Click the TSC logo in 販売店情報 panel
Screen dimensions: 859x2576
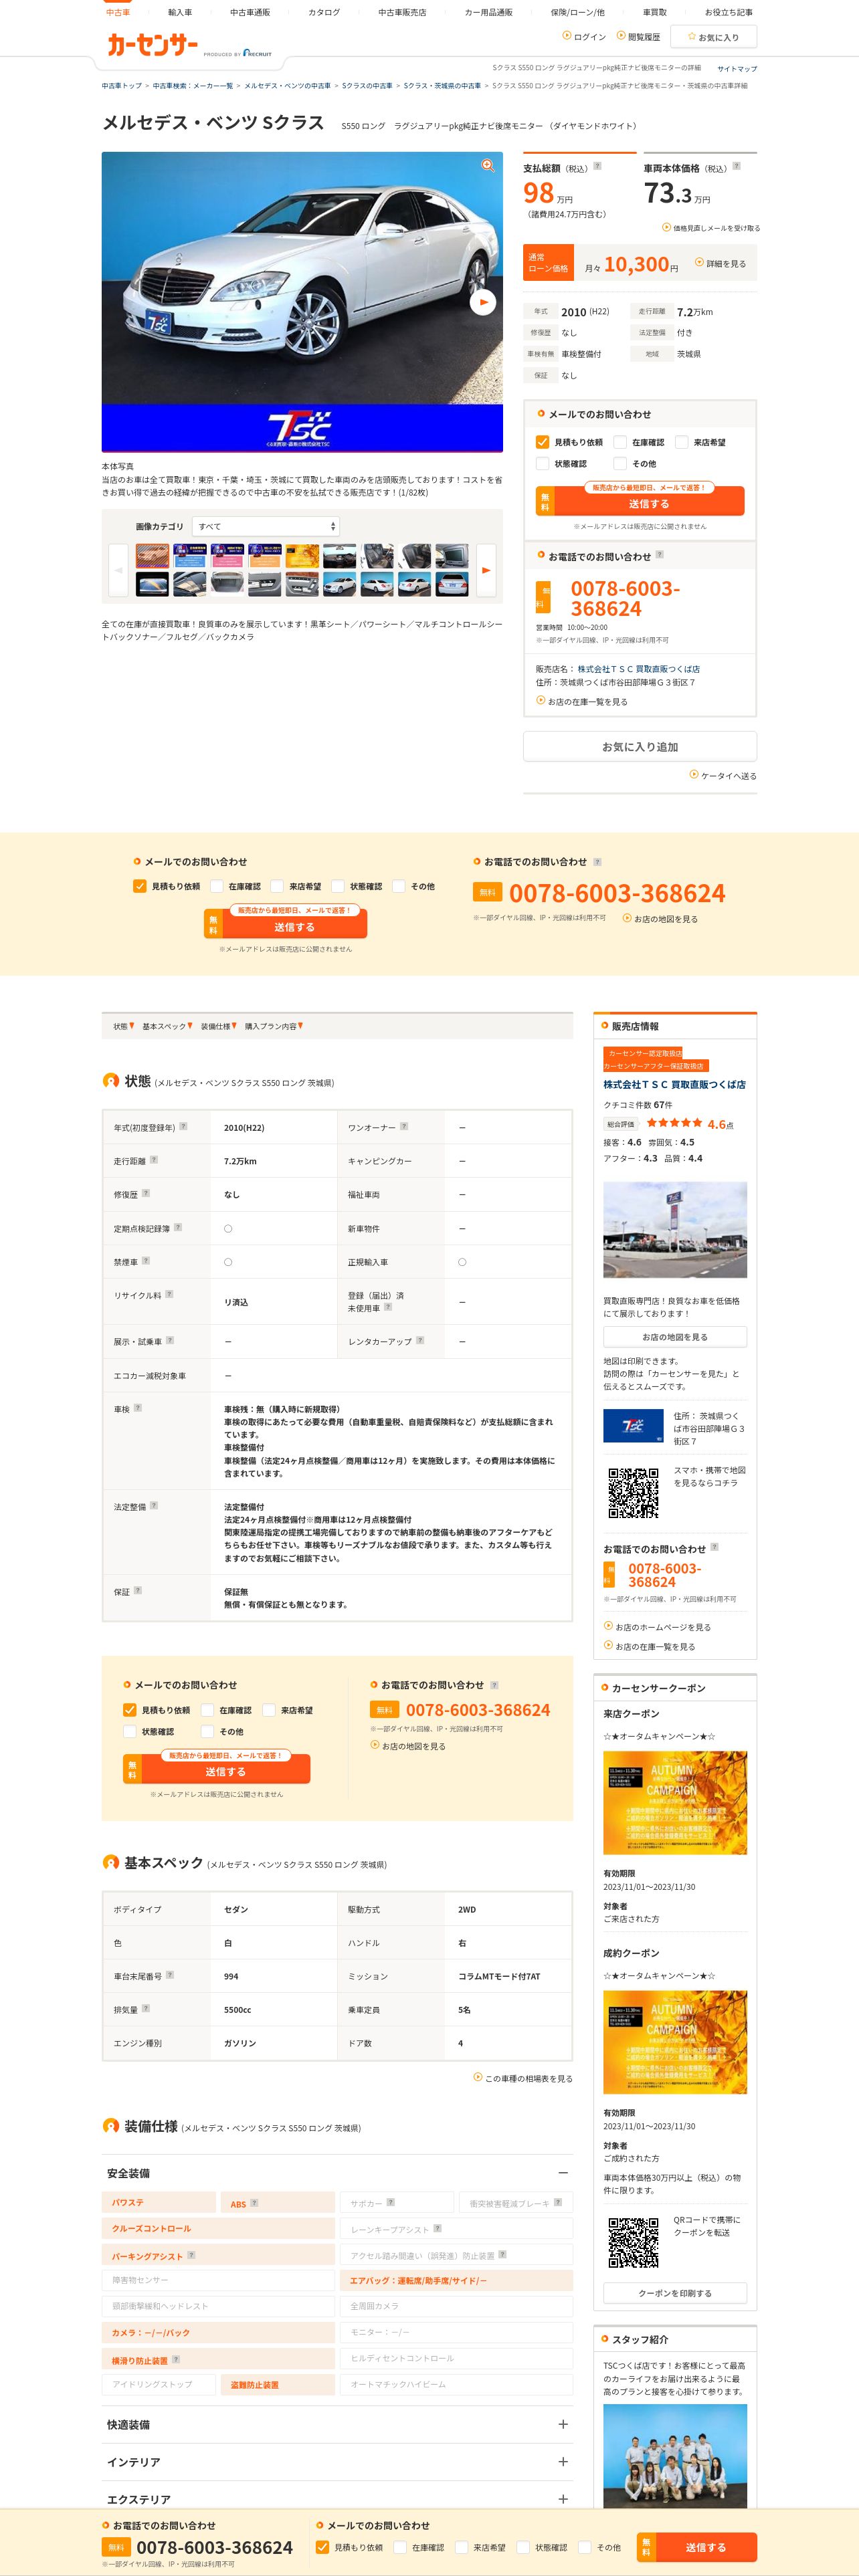tap(633, 1425)
